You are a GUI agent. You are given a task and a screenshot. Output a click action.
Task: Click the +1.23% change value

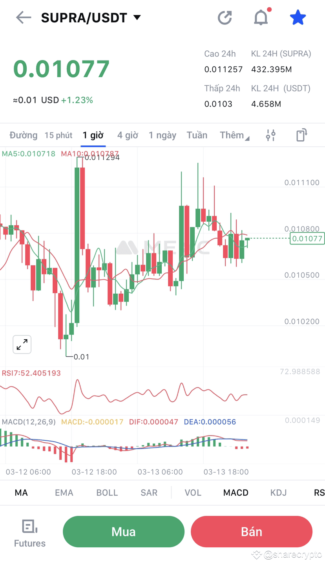pos(77,100)
